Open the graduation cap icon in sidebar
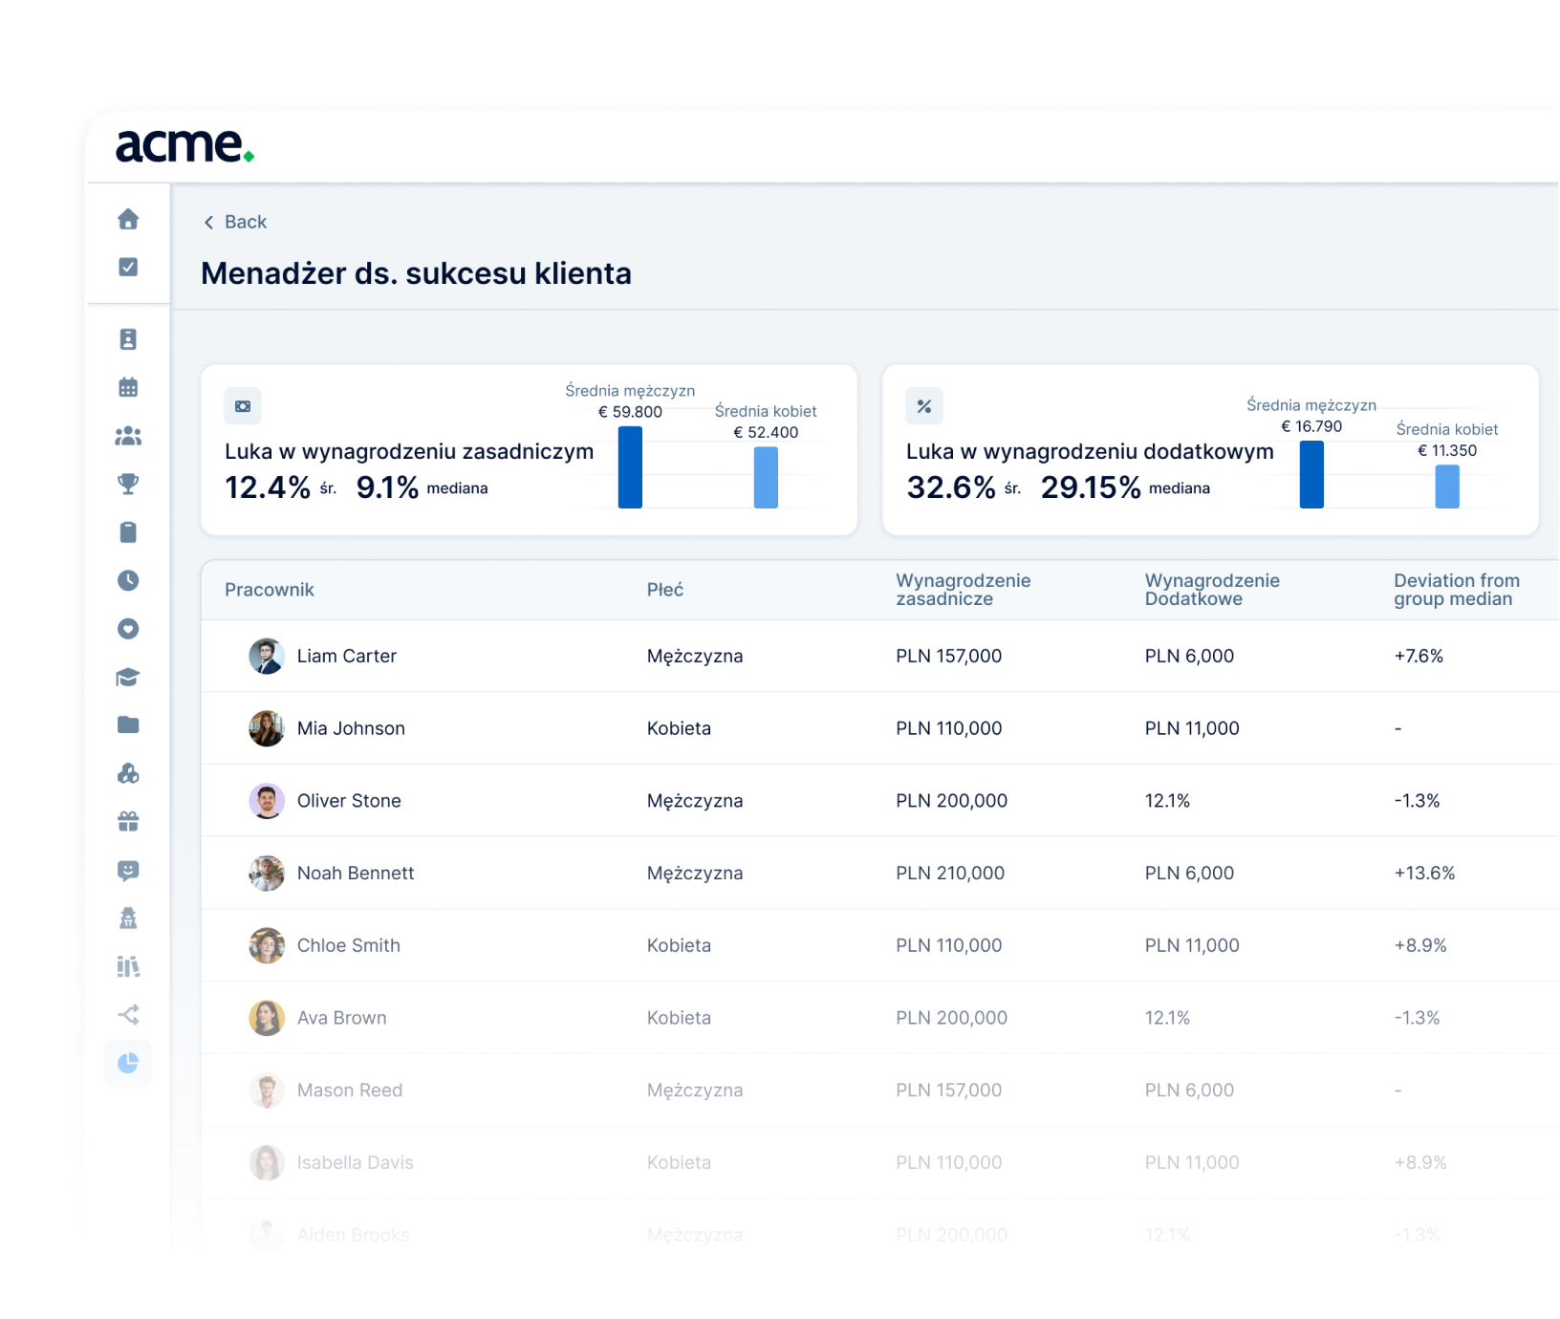1560x1319 pixels. pos(128,677)
